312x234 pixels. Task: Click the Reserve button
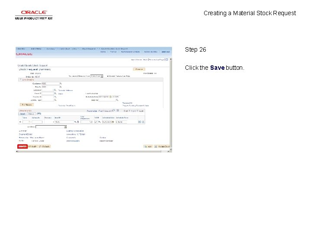[139, 69]
